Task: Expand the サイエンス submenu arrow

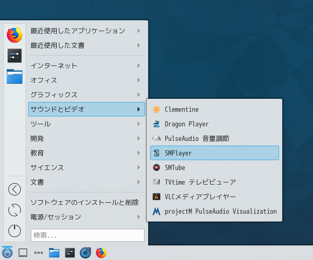Action: (139, 167)
